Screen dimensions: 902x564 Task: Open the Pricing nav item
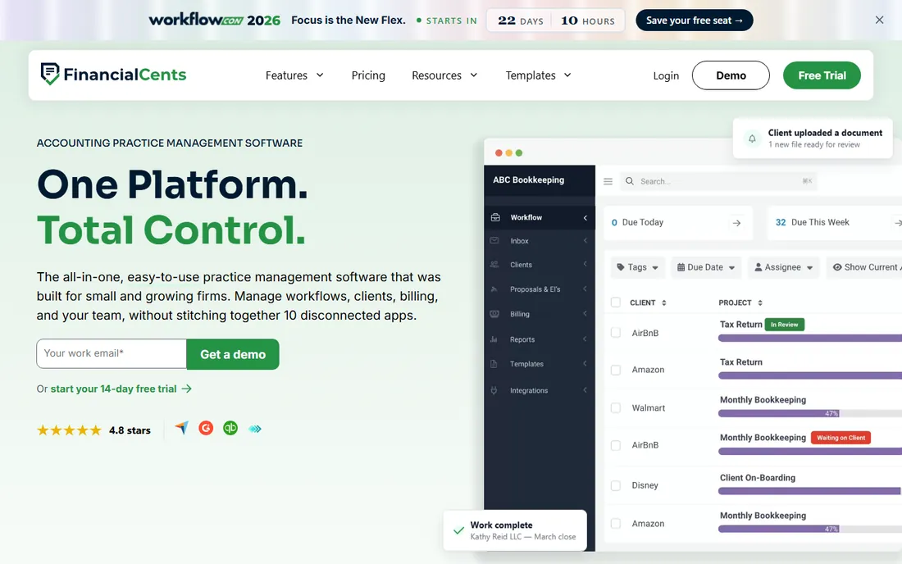click(x=368, y=75)
